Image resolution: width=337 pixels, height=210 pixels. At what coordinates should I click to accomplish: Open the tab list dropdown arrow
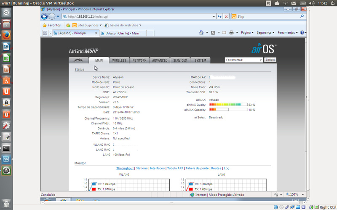50,33
